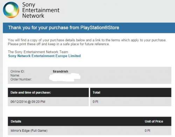Click the Online ID label
This screenshot has height=137, width=175.
pyautogui.click(x=17, y=71)
